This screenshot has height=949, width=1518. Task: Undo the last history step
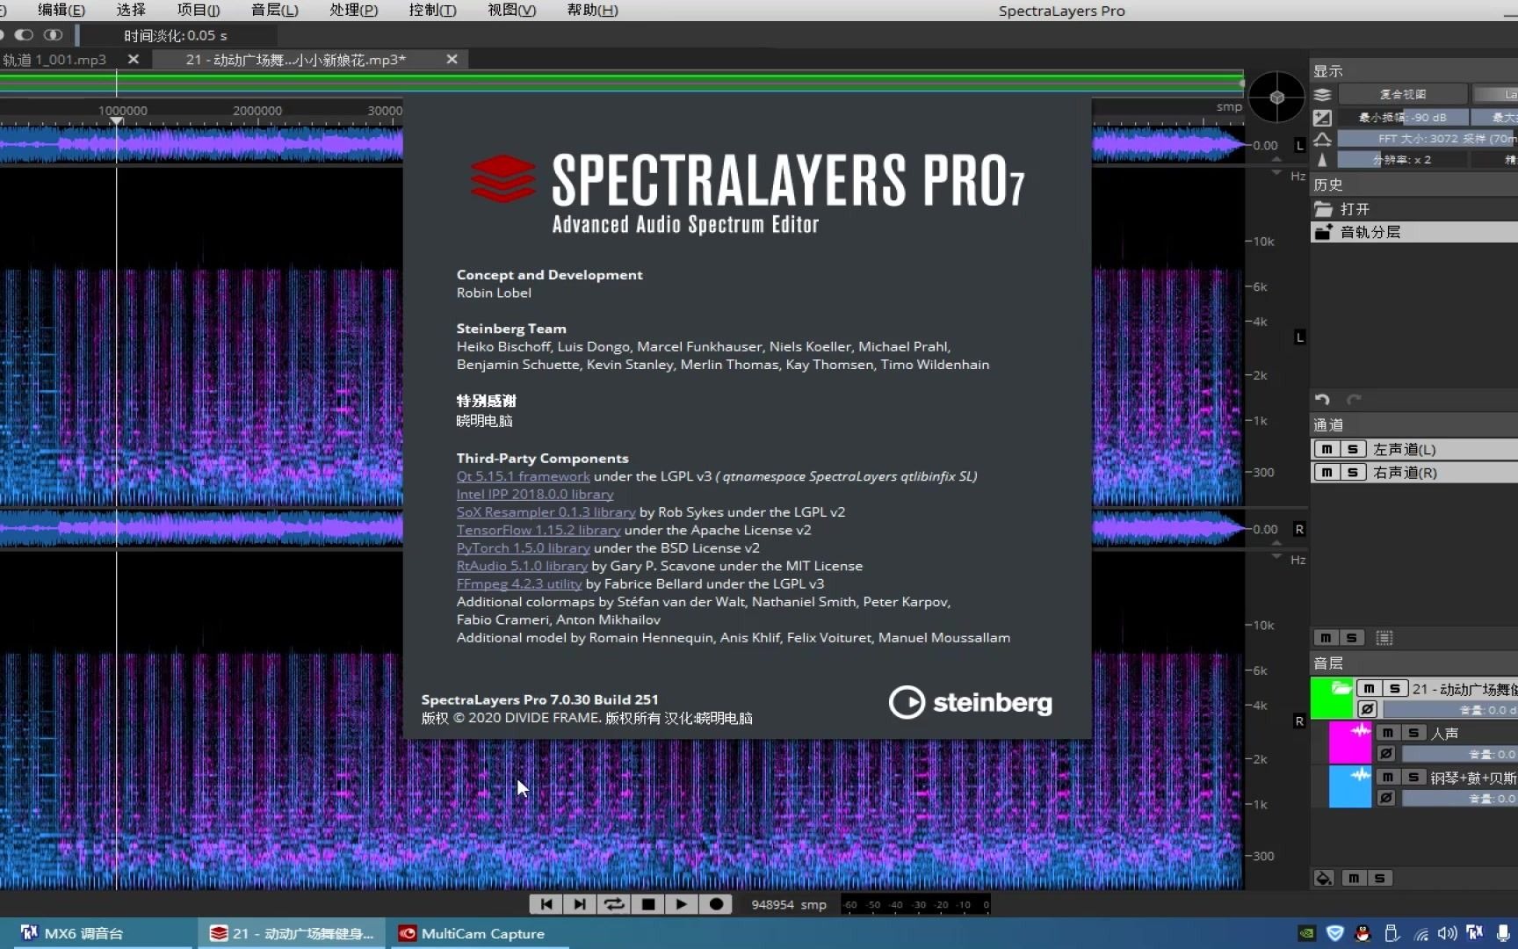pos(1322,400)
